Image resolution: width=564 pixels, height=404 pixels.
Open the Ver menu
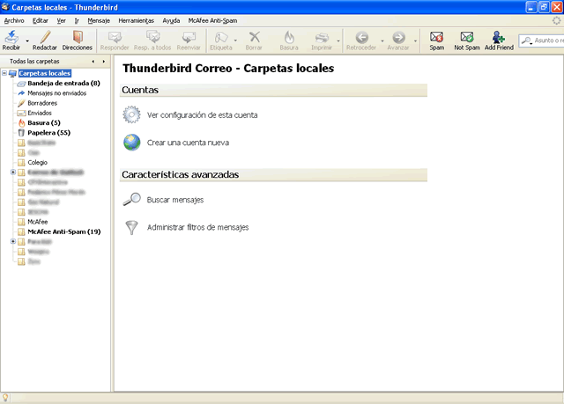(x=61, y=21)
